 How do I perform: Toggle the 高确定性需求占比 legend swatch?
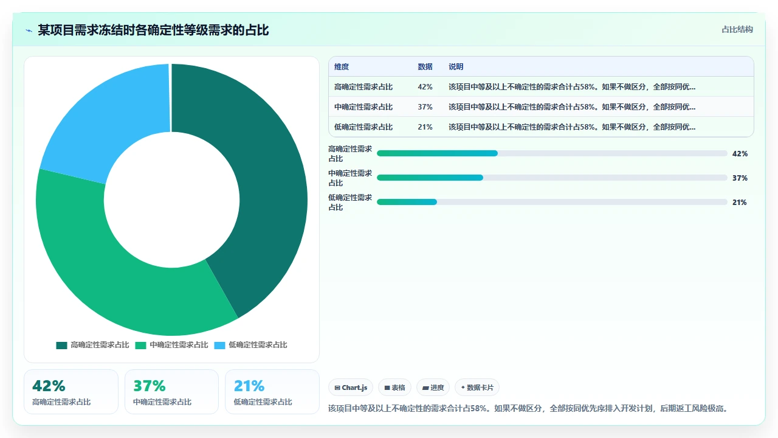(61, 346)
